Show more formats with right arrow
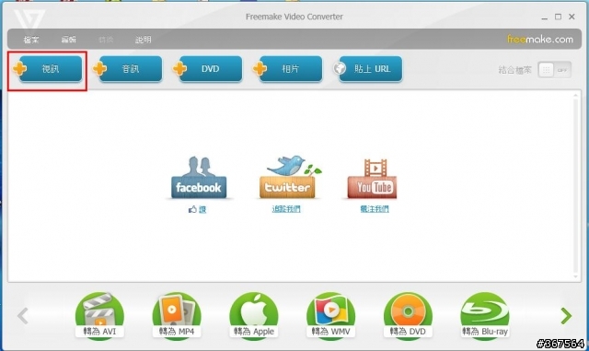Screen dimensions: 589x351 [566, 316]
